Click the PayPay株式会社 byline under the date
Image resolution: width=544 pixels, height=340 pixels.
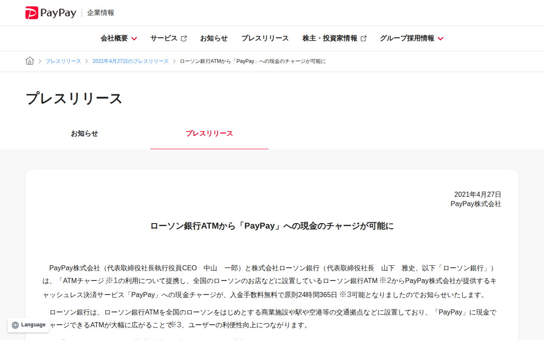click(x=476, y=204)
